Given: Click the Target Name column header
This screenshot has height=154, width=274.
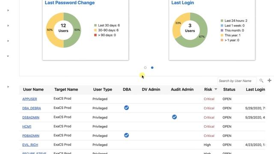Looking at the screenshot, I should tap(66, 89).
